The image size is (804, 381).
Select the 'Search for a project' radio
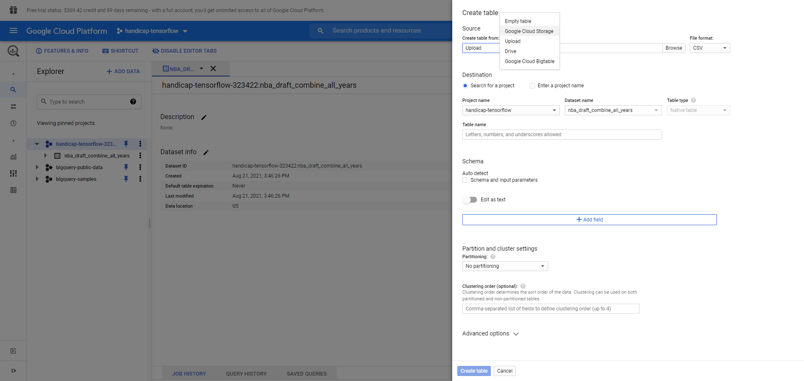465,86
